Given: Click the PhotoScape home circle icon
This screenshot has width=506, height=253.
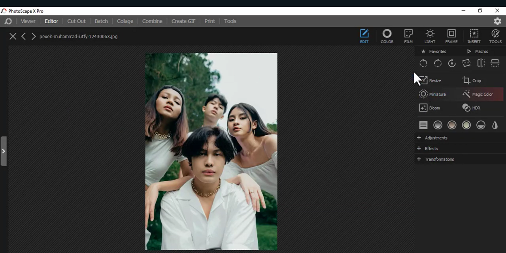Looking at the screenshot, I should (8, 21).
